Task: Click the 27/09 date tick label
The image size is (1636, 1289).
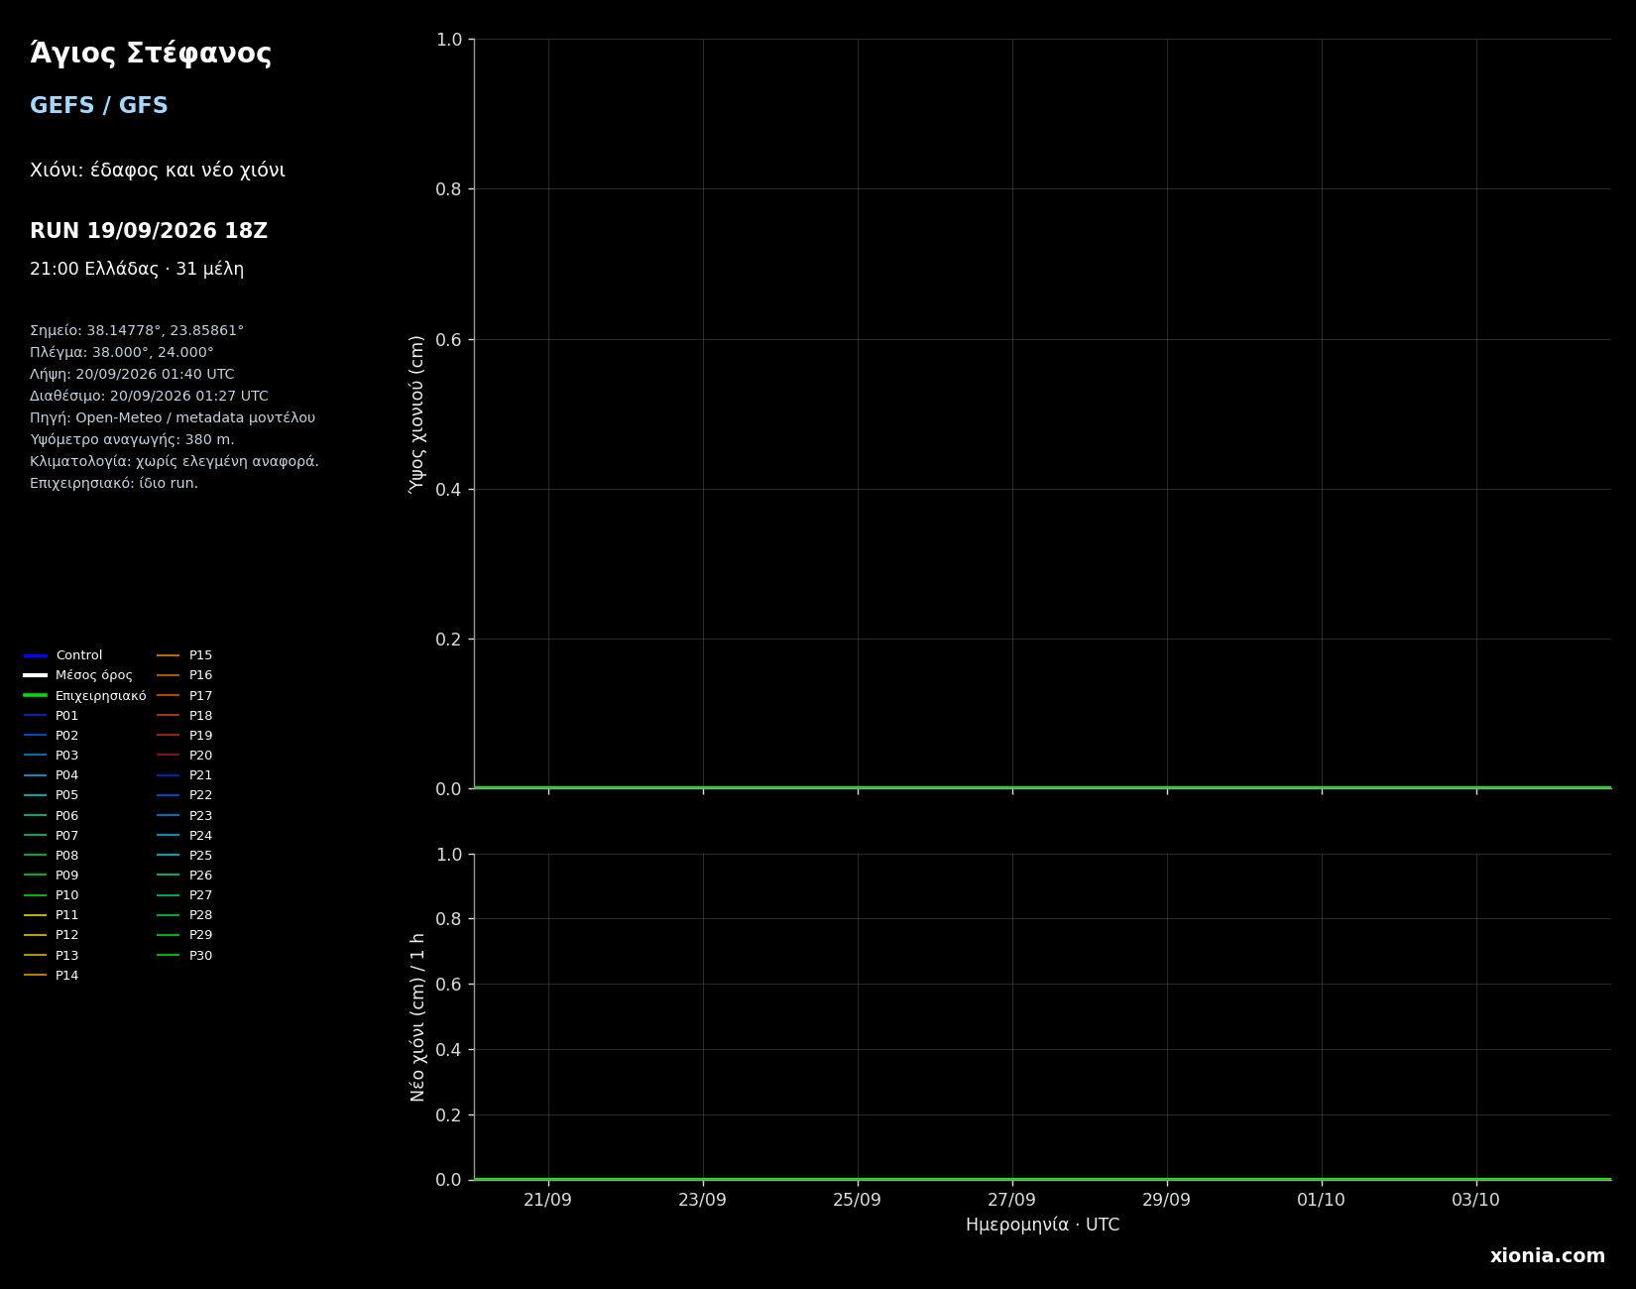Action: 1012,1200
